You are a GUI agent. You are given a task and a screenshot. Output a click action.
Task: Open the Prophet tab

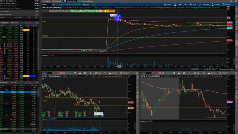tap(57, 1)
